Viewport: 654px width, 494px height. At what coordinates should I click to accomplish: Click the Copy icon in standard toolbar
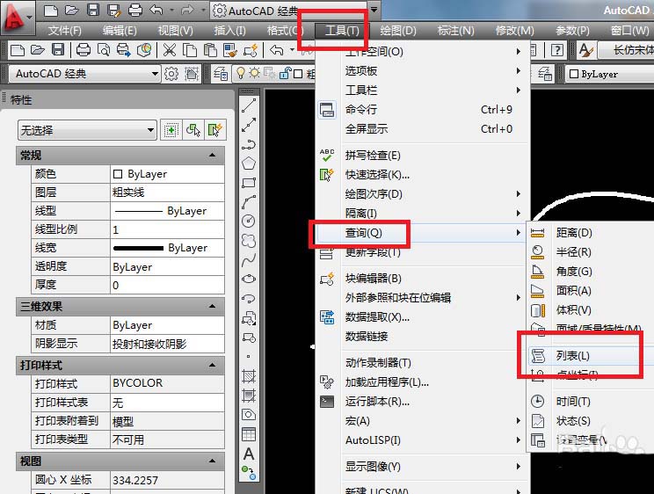[190, 50]
